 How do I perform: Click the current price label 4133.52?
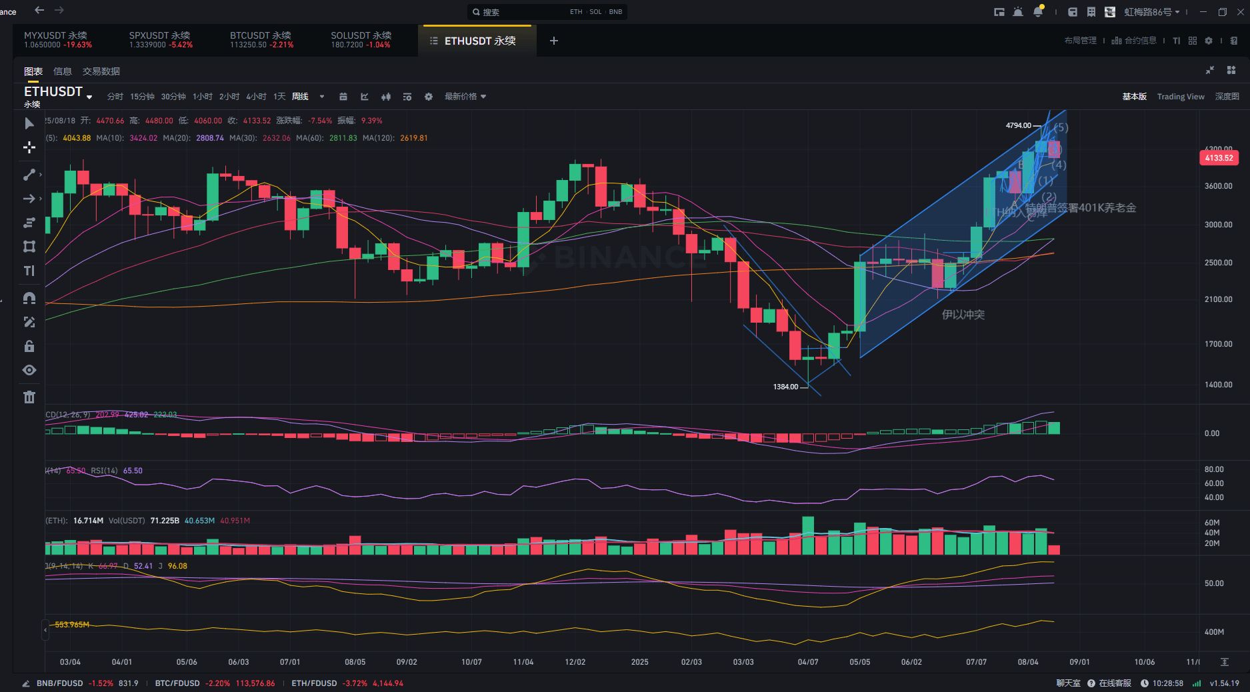click(x=1219, y=158)
